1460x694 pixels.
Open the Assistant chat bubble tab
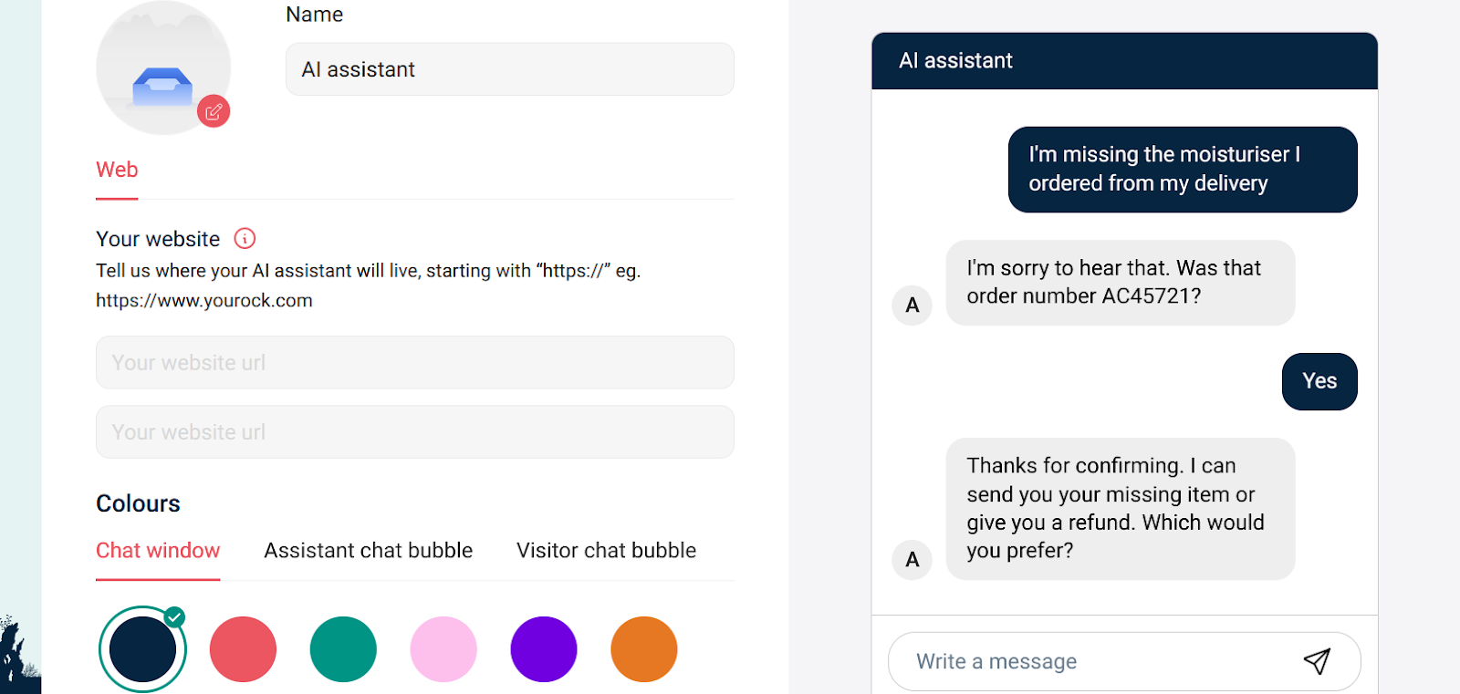point(368,550)
